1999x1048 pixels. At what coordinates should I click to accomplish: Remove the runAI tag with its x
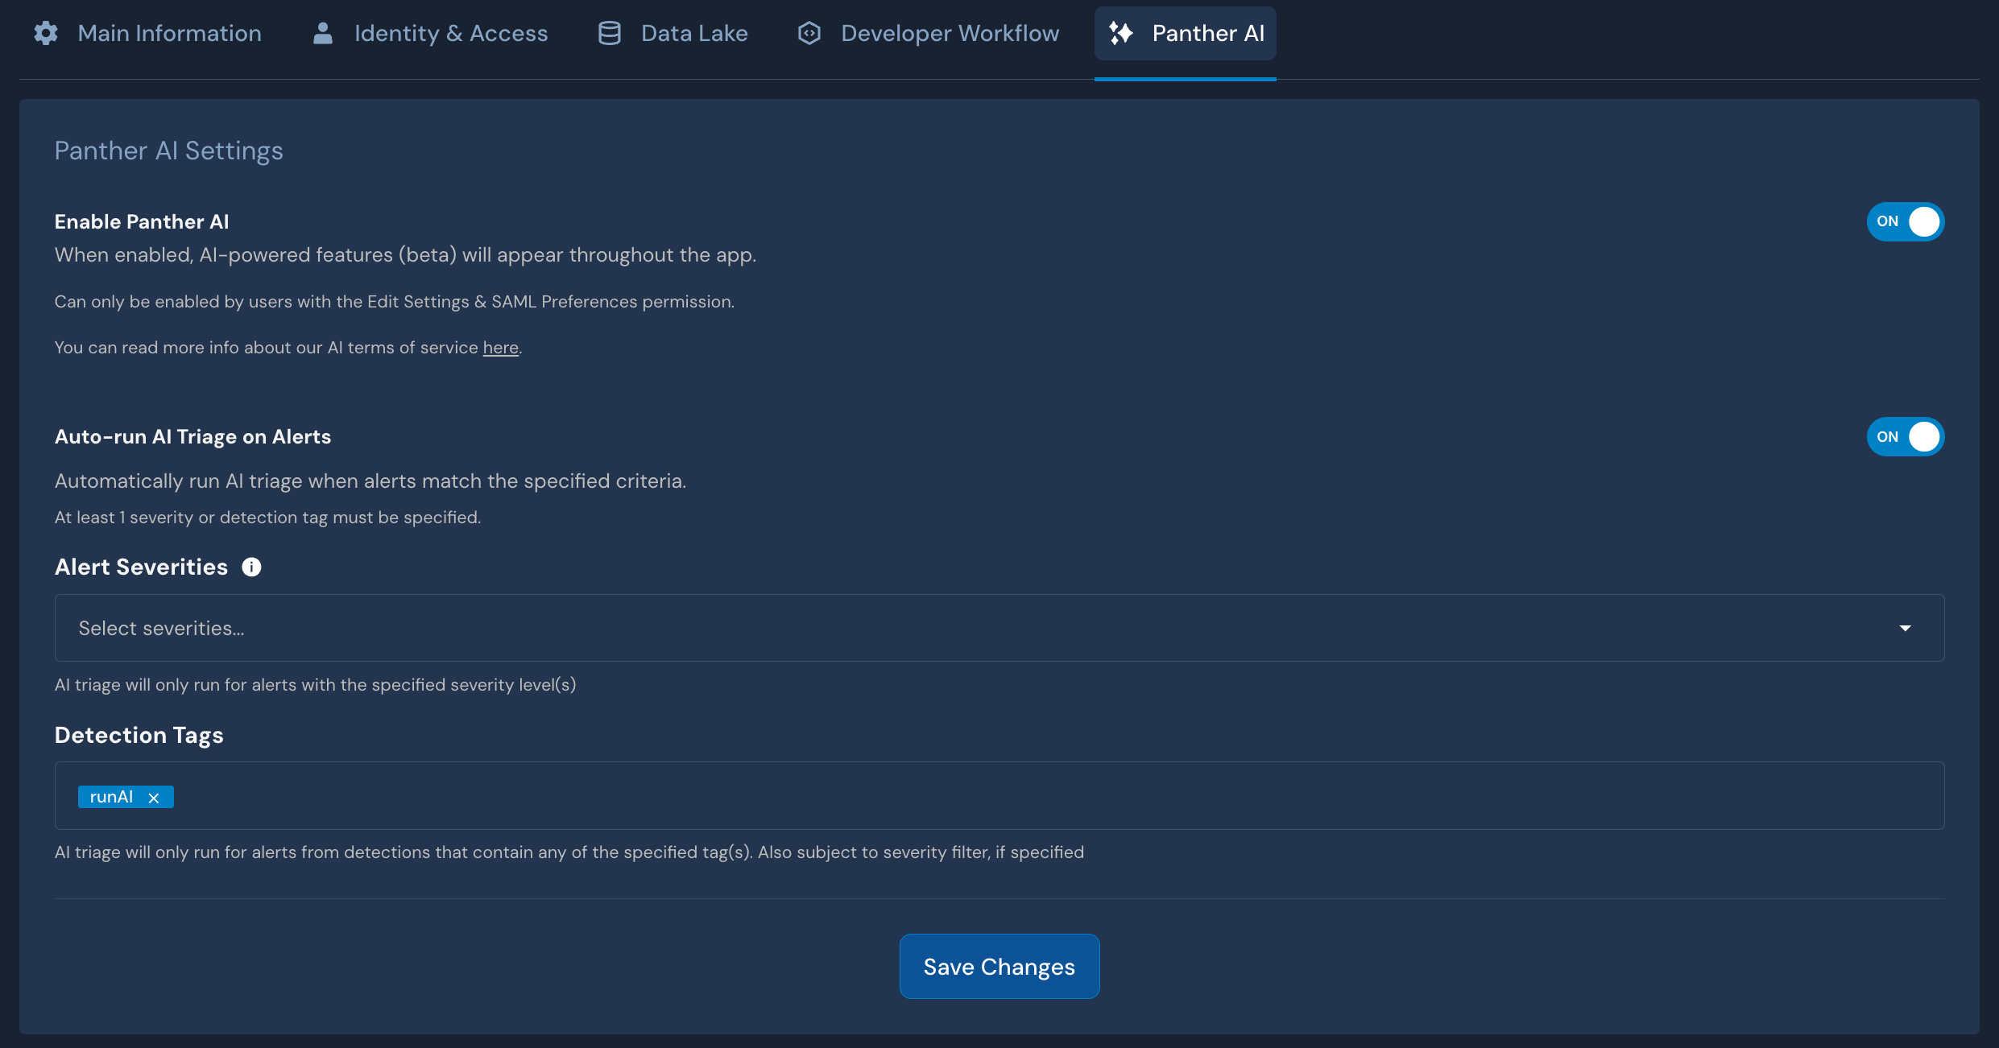(154, 798)
